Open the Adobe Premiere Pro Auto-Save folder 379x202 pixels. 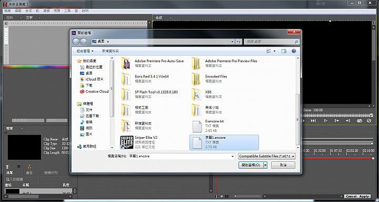152,63
